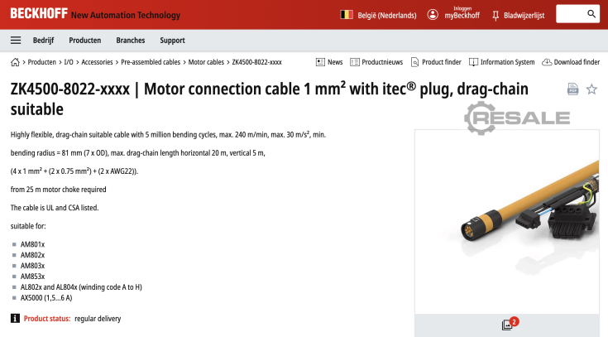Select België (Nederlands) language link

pos(387,16)
